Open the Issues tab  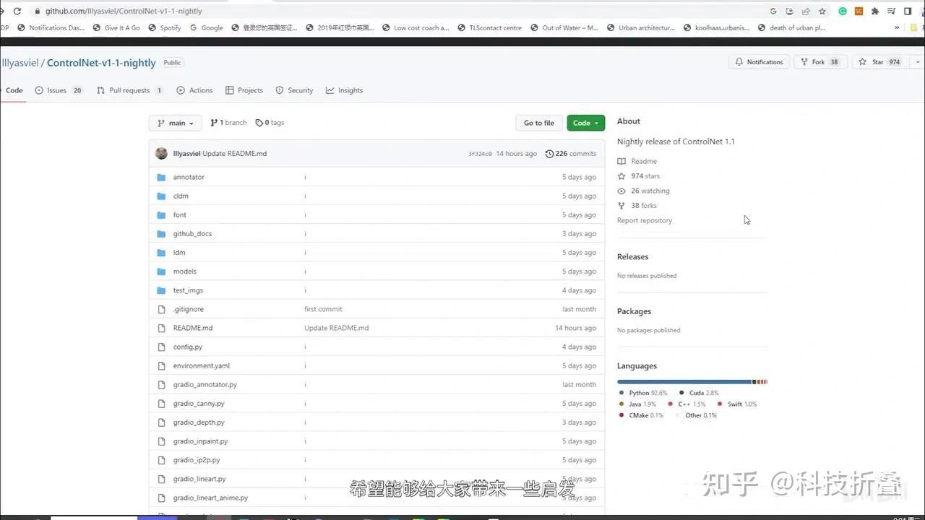59,90
